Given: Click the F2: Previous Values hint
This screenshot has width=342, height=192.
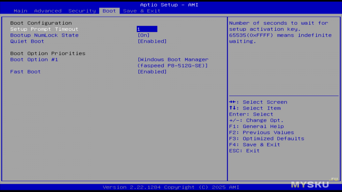Looking at the screenshot, I should pos(261,132).
